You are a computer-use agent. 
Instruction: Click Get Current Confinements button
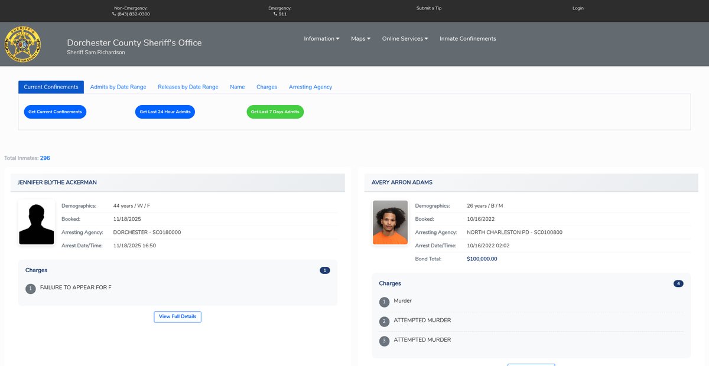pos(55,112)
